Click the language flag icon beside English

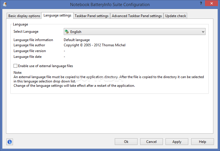[x=67, y=32]
